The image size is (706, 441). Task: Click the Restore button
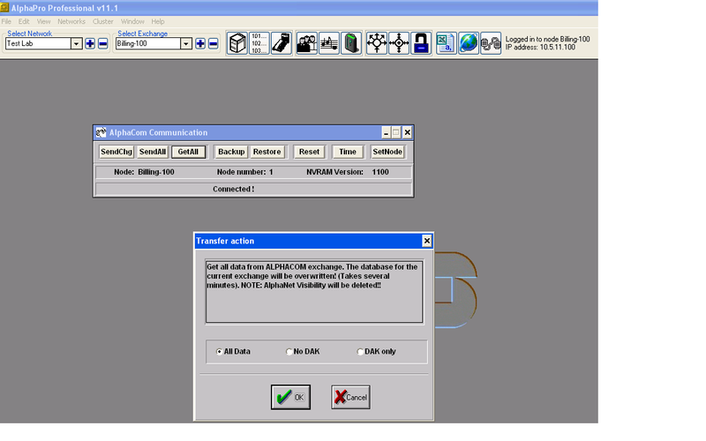267,152
